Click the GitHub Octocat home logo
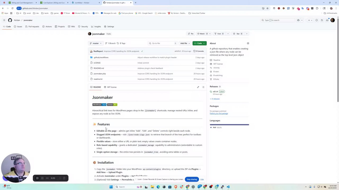 pos(10,20)
